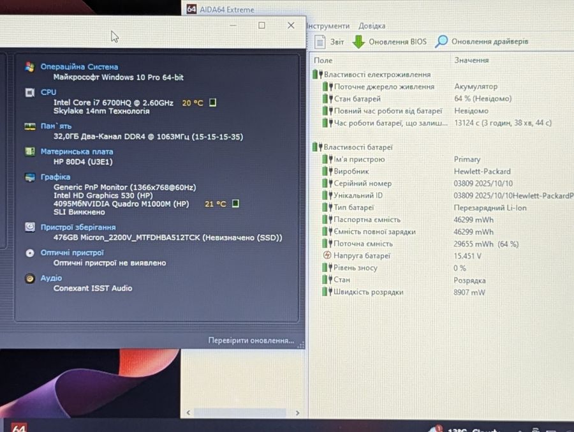Minimize the front system info window
The width and height of the screenshot is (574, 432).
(233, 26)
